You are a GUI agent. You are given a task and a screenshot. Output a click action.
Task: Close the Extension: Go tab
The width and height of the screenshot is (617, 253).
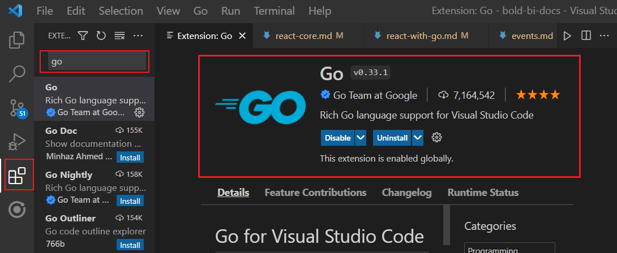click(242, 36)
